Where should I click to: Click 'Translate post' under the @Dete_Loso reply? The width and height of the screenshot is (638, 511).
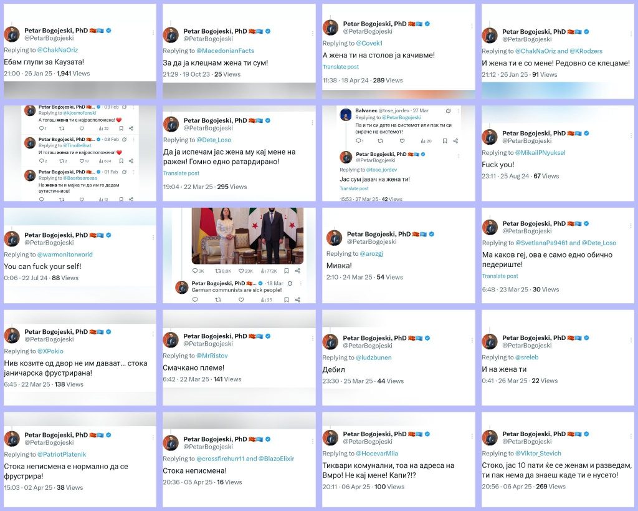click(x=181, y=173)
